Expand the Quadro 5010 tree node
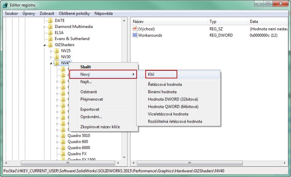This screenshot has width=291, height=177. (57, 136)
